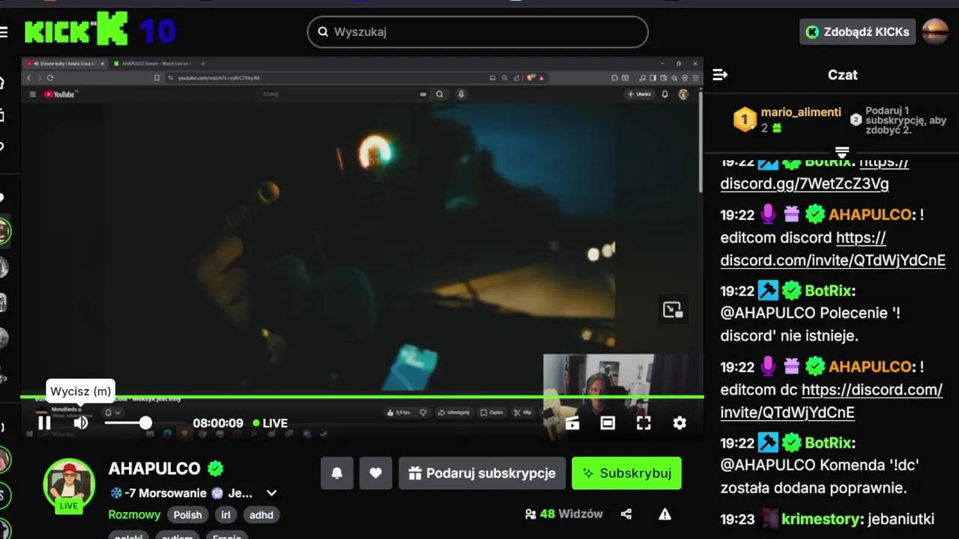Focus the Wyszukaj search field
The width and height of the screenshot is (959, 539).
(x=477, y=32)
